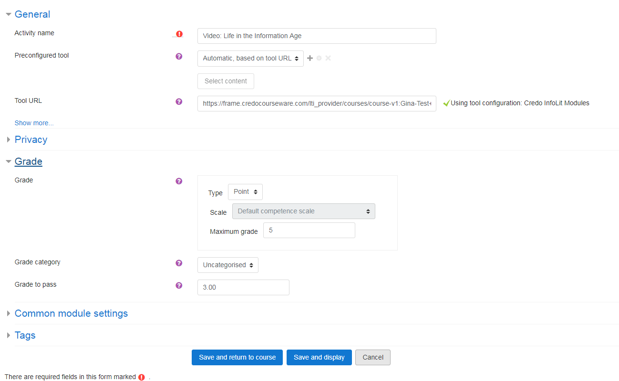The image size is (619, 381).
Task: Click the Grade to pass help icon
Action: (179, 285)
